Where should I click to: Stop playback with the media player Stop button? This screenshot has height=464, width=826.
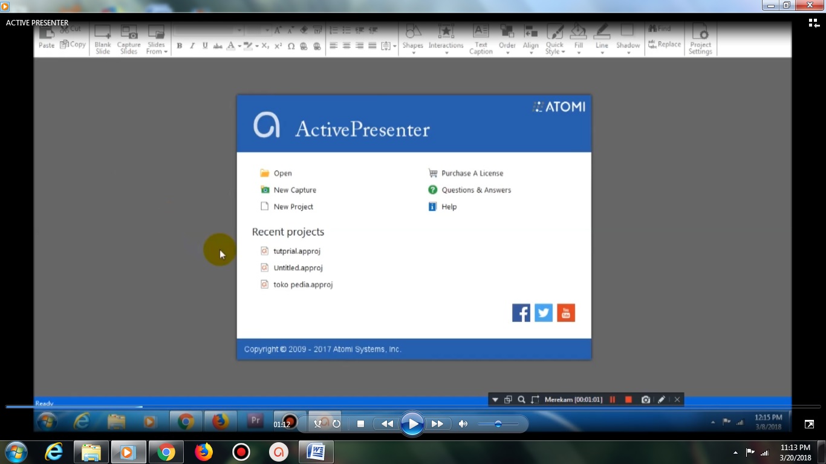coord(360,424)
